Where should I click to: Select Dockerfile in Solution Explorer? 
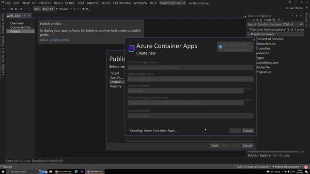pyautogui.click(x=263, y=67)
